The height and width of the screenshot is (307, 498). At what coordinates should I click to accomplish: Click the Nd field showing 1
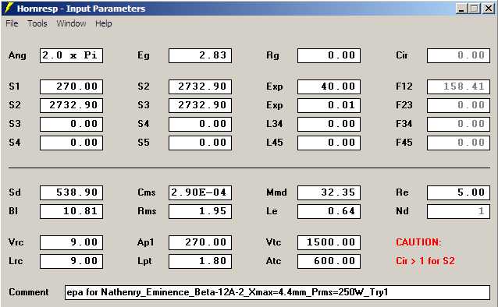click(459, 211)
